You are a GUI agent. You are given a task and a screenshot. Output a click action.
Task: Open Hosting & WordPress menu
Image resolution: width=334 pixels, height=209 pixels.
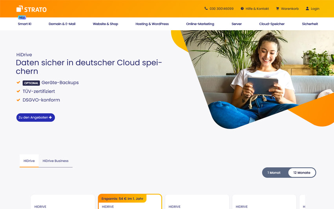pos(152,24)
